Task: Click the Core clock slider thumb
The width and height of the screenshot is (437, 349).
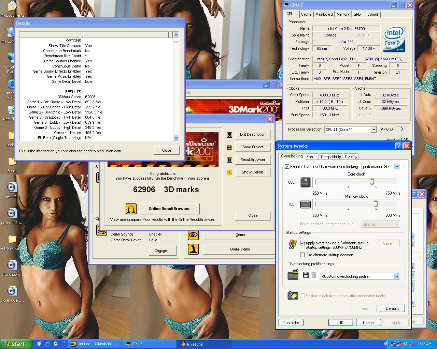Action: click(372, 182)
